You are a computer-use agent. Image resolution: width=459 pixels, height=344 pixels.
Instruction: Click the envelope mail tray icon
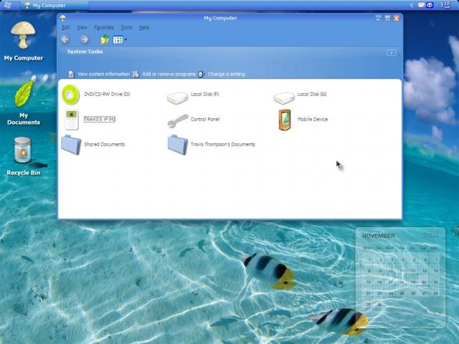point(430,5)
